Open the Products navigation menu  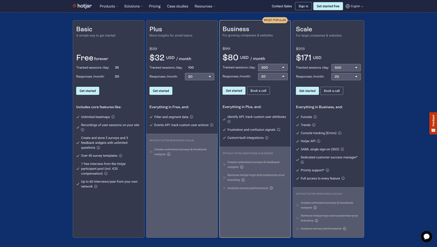click(108, 6)
